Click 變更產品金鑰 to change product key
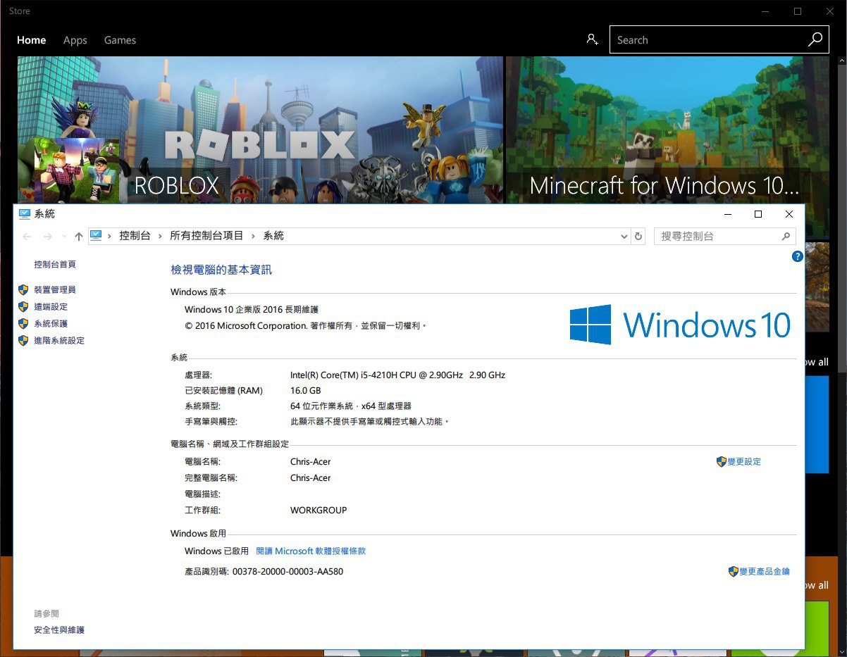Image resolution: width=847 pixels, height=657 pixels. click(764, 572)
